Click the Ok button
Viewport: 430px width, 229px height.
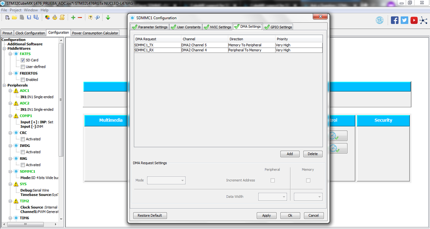click(x=290, y=216)
